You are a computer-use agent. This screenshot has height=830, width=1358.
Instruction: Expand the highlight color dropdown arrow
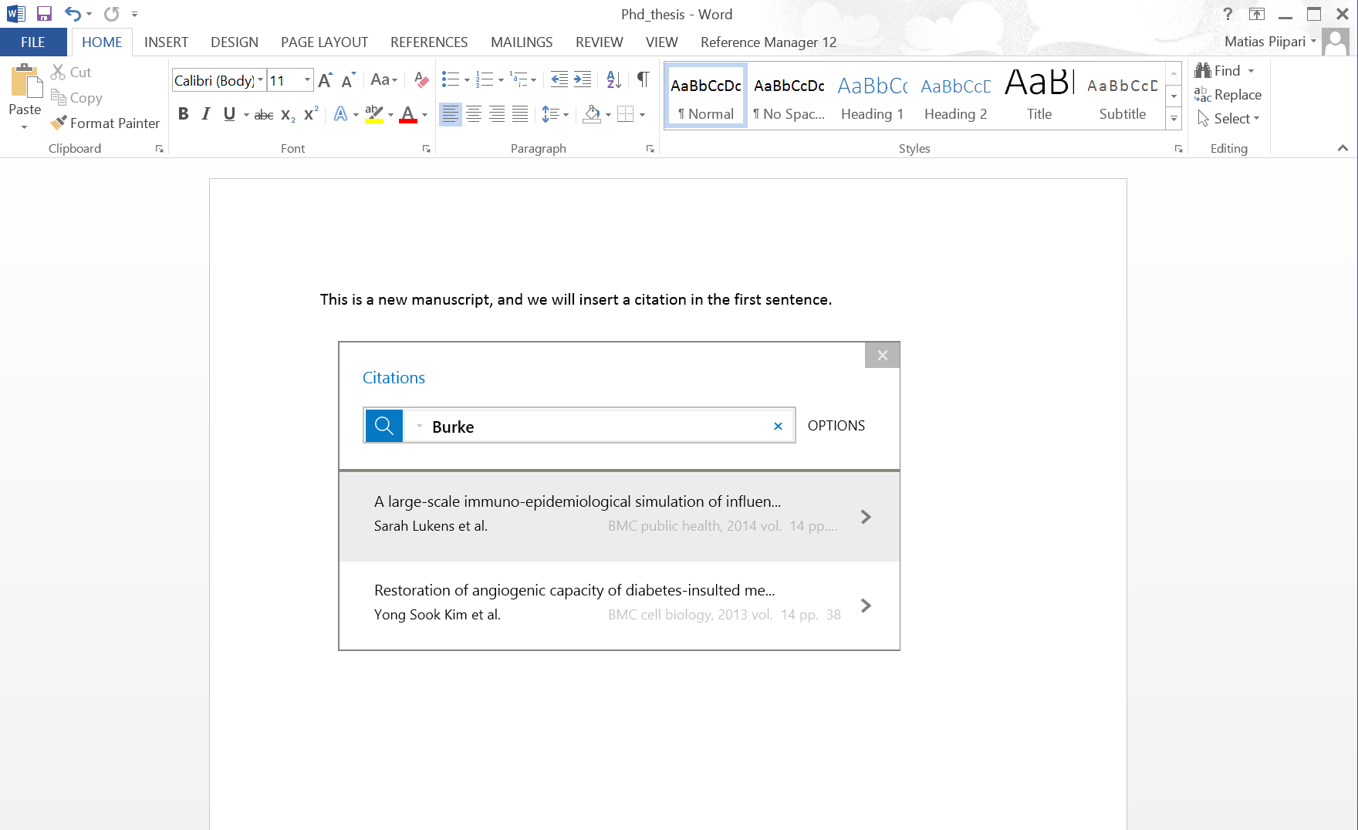coord(390,115)
